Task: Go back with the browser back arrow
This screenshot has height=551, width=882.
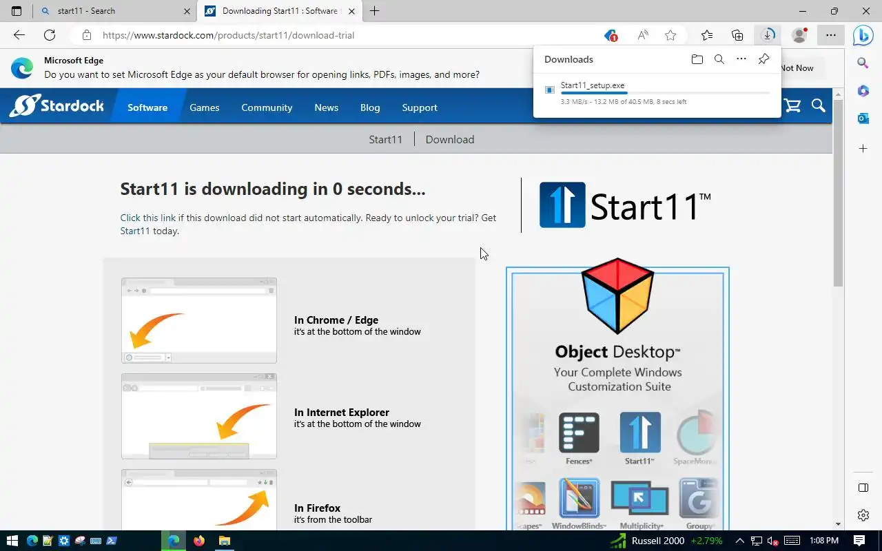Action: click(19, 35)
